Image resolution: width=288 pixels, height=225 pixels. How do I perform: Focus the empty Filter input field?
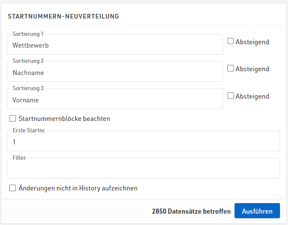click(x=143, y=169)
